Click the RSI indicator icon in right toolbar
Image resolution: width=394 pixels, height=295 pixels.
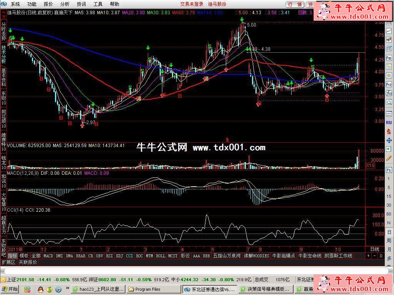pos(389,123)
